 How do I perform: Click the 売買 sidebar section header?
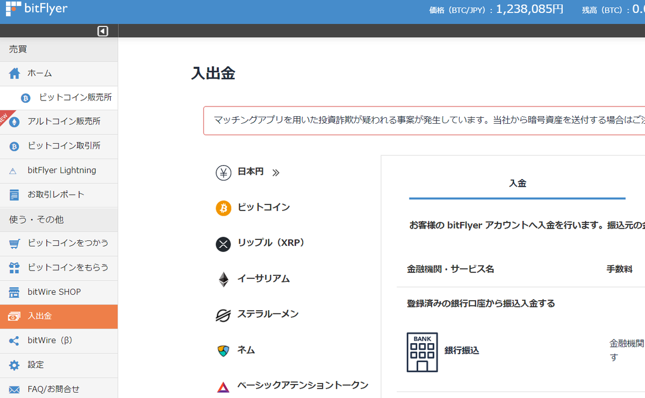[59, 49]
